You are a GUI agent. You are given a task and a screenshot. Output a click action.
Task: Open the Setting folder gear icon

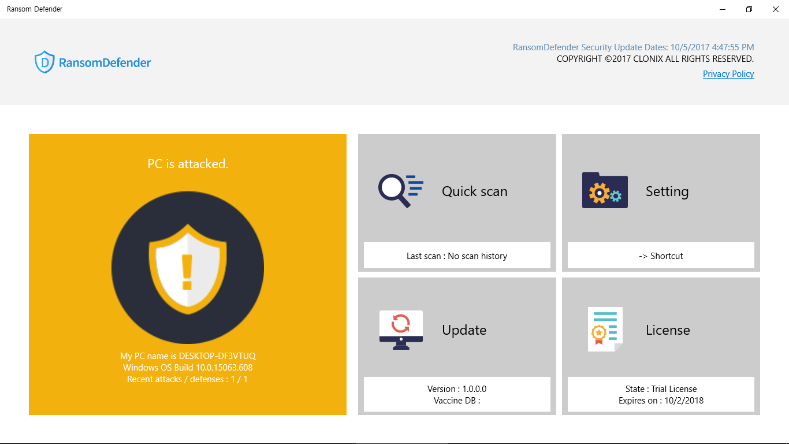tap(605, 190)
